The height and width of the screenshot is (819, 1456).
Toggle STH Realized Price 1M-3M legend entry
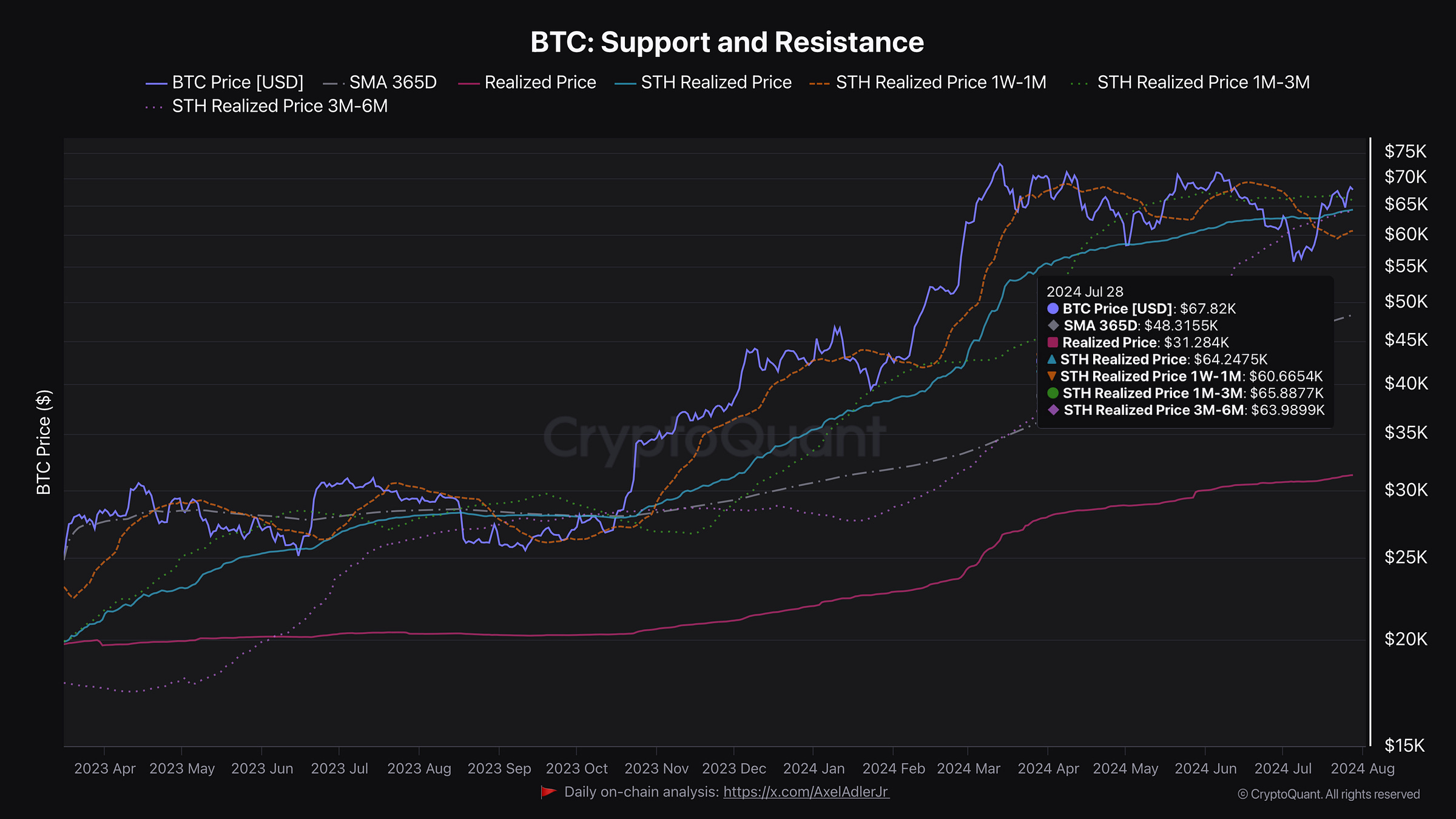tap(1190, 83)
